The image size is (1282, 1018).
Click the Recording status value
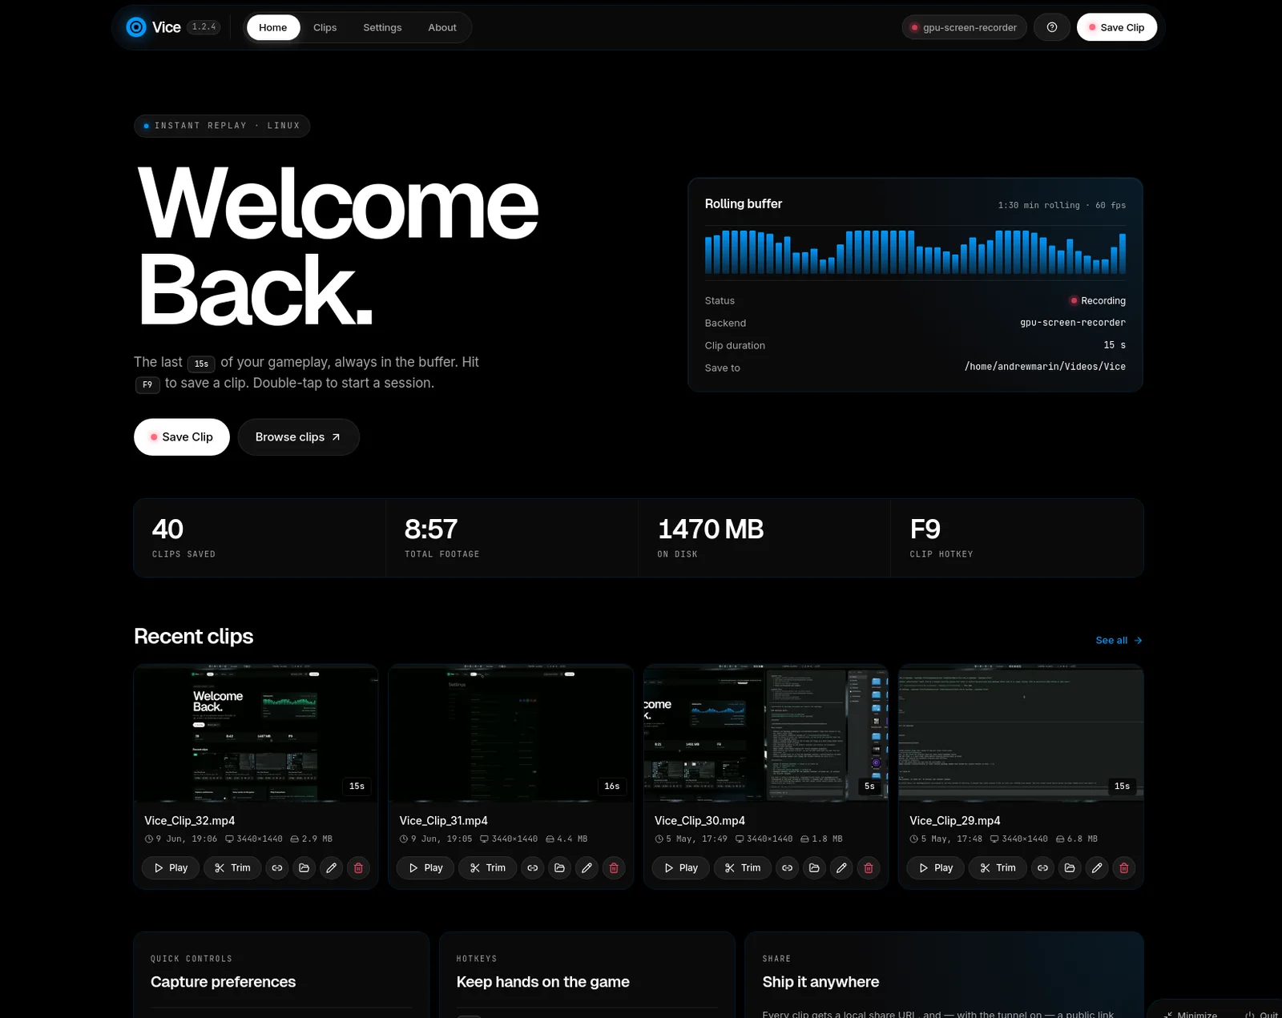click(x=1098, y=300)
